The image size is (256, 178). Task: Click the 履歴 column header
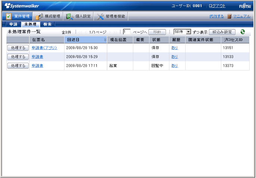177,40
